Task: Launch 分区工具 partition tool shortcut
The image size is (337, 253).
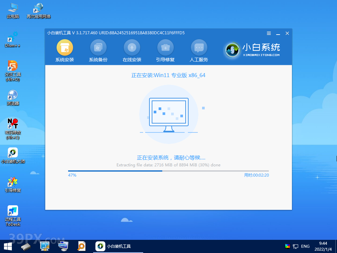Action: [x=13, y=70]
